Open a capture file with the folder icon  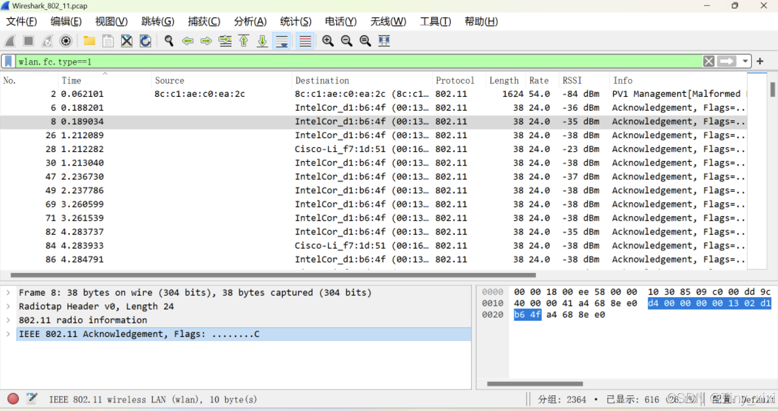[x=89, y=41]
